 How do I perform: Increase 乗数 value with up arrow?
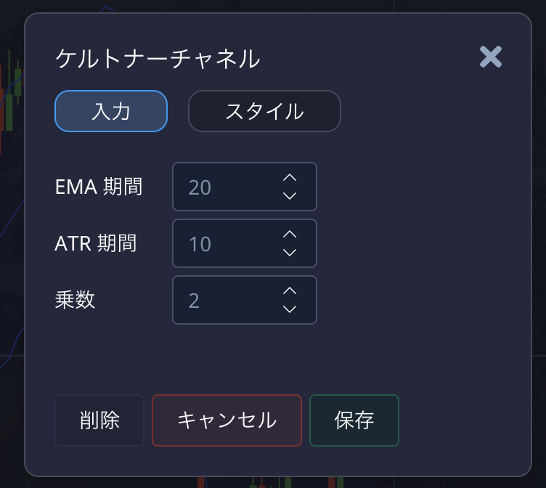coord(290,291)
